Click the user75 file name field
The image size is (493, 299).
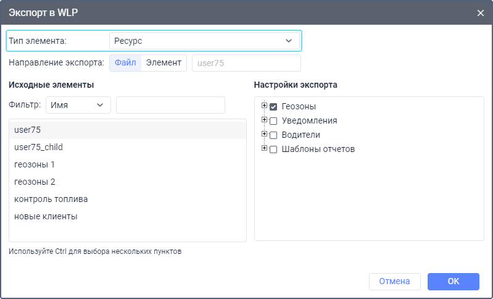[x=246, y=63]
